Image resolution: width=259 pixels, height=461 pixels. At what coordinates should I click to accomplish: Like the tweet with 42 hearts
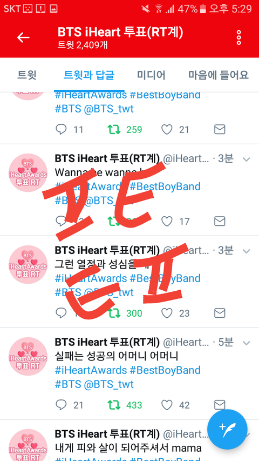[167, 405]
